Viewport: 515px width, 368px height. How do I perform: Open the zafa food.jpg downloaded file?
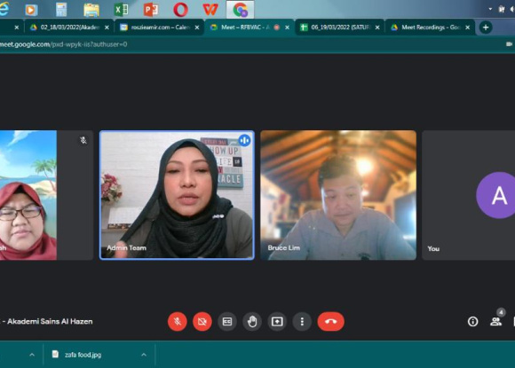coord(83,355)
